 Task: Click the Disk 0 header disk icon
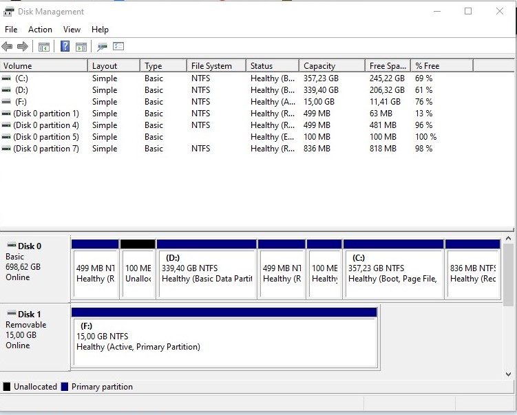(12, 245)
